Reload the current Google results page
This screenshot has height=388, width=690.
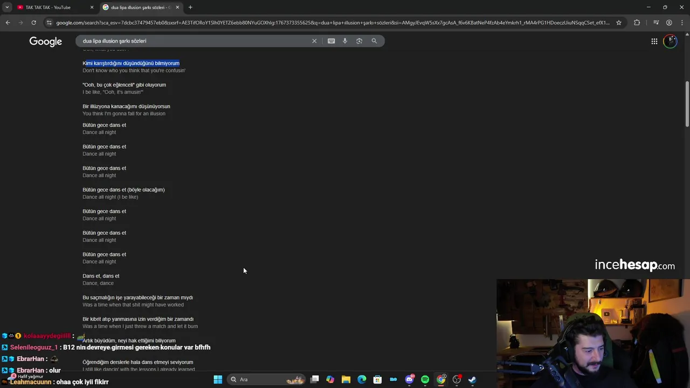click(x=33, y=23)
